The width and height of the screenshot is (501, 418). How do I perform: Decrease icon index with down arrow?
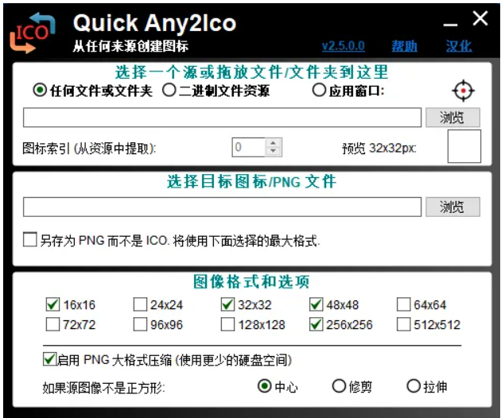click(x=274, y=151)
